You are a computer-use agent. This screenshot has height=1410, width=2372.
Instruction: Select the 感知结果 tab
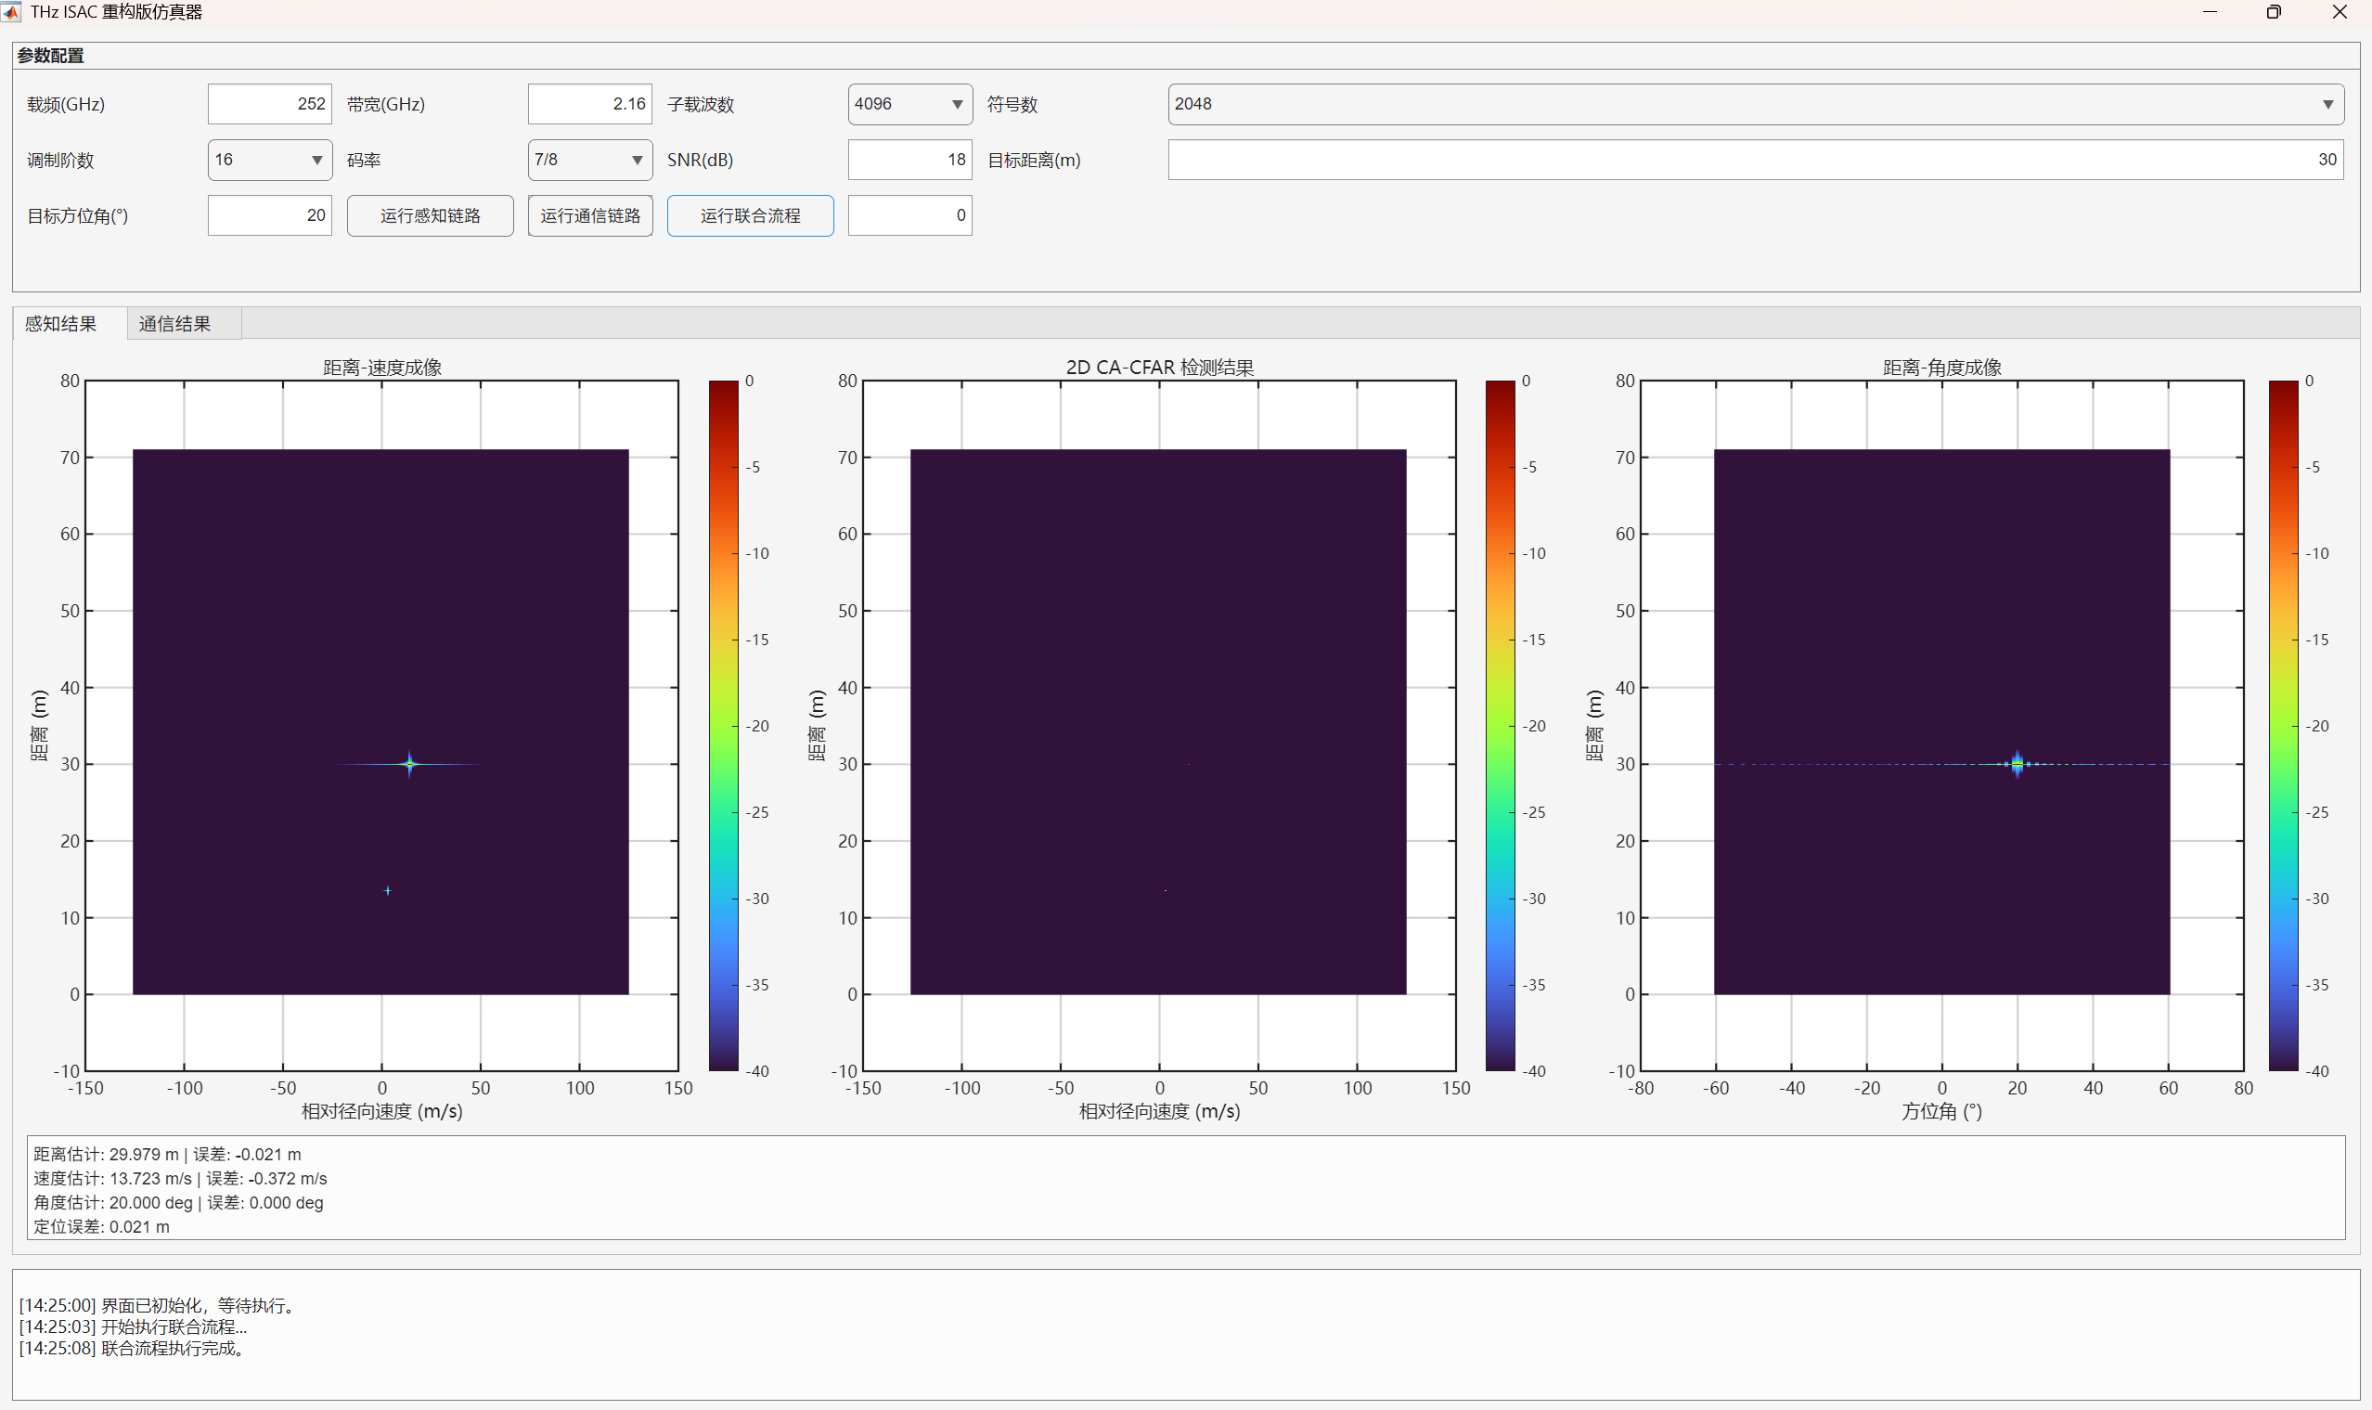pyautogui.click(x=61, y=324)
